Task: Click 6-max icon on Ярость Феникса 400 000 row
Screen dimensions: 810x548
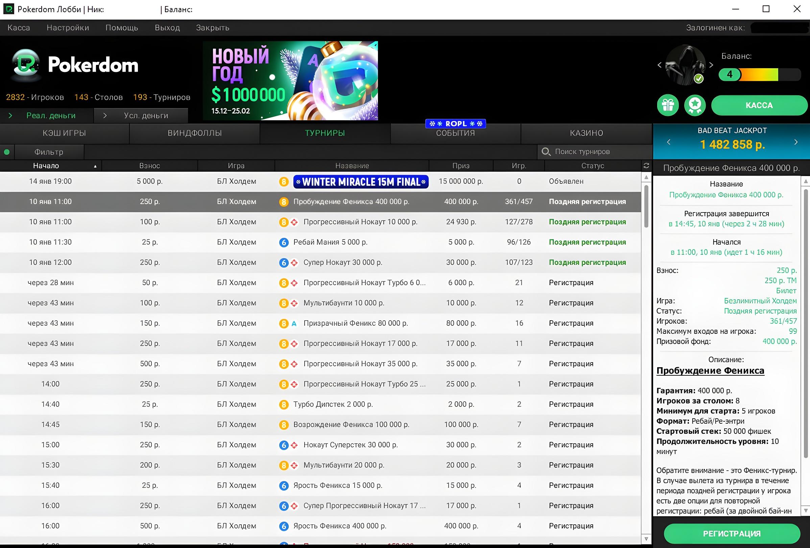Action: (284, 526)
